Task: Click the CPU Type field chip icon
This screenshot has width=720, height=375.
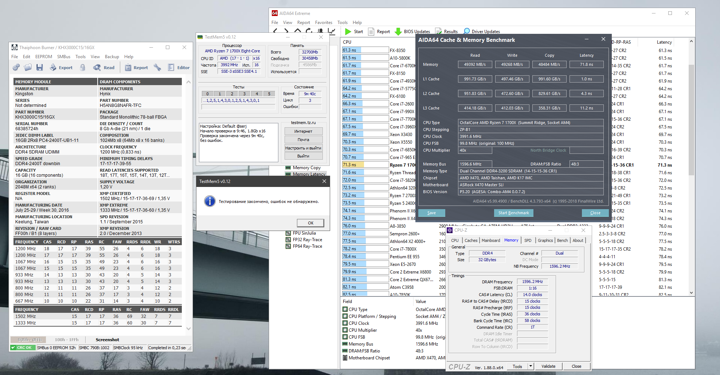Action: pos(345,310)
